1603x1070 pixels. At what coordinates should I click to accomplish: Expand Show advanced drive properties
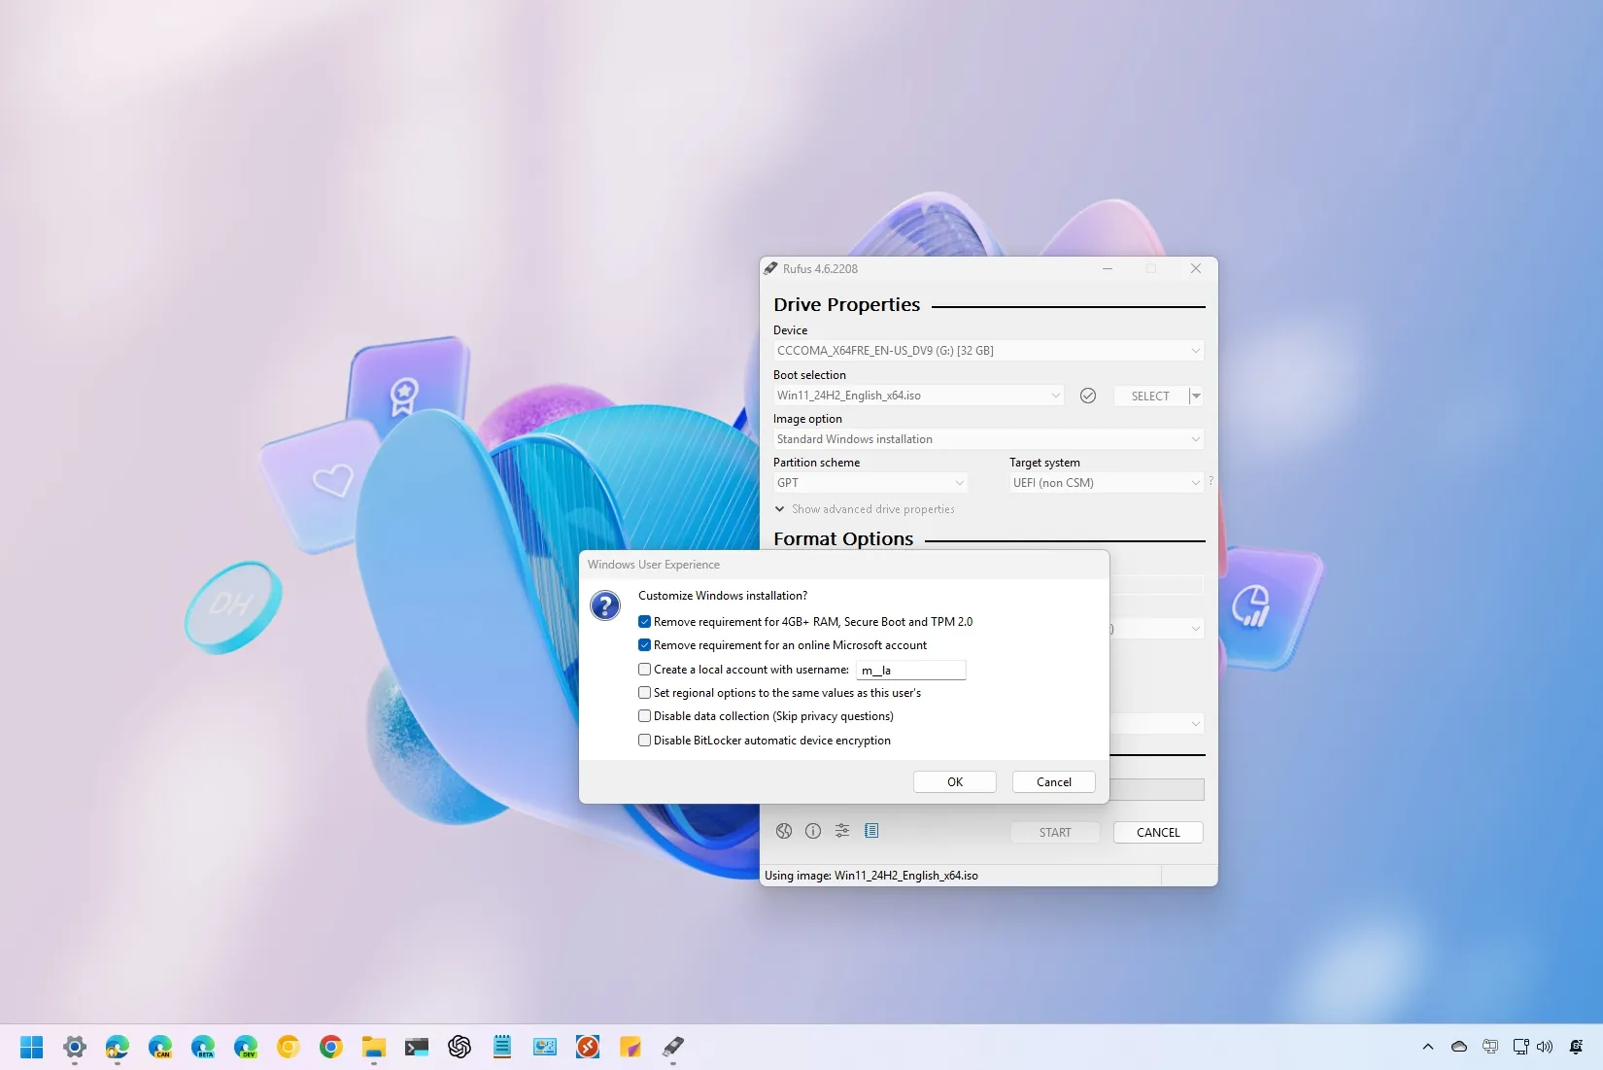pyautogui.click(x=865, y=509)
